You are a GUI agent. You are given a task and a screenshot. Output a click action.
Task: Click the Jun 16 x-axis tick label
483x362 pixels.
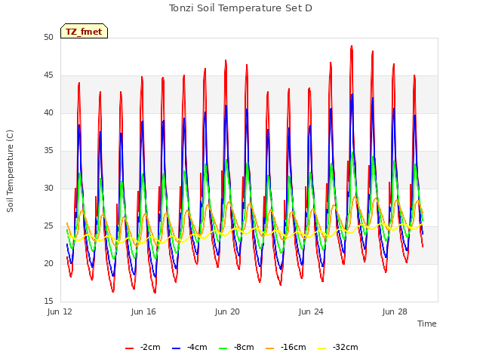tap(143, 311)
